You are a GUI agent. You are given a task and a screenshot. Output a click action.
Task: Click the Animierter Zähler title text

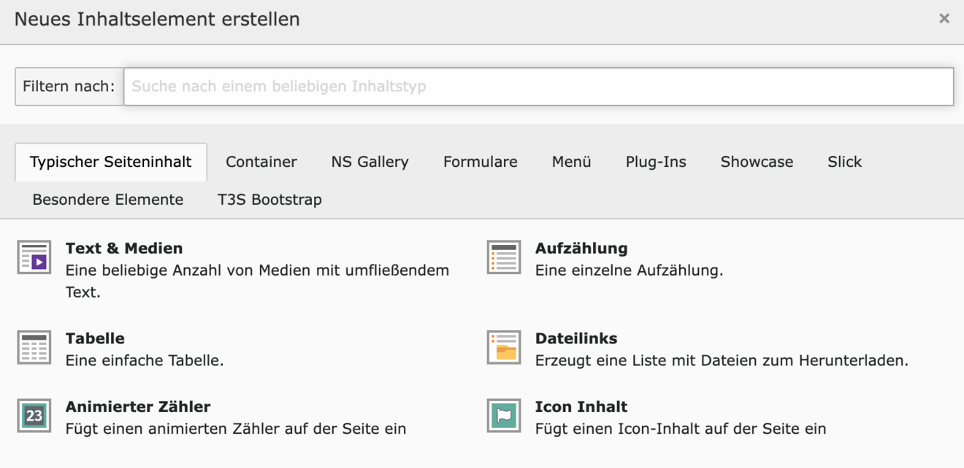[x=138, y=407]
